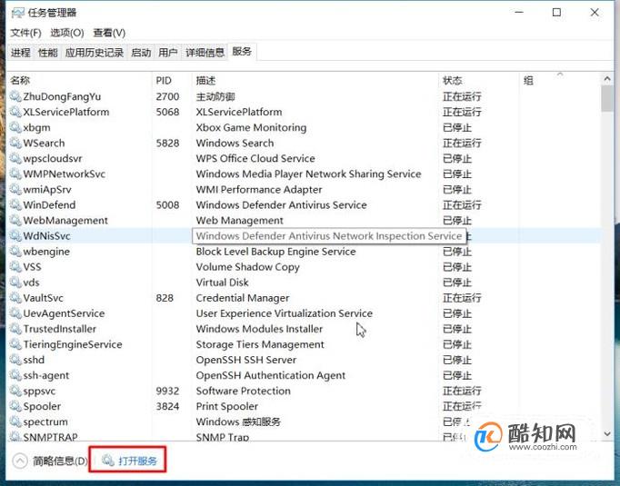Click the gear icon beside ZhuDongFangYu

(x=15, y=96)
